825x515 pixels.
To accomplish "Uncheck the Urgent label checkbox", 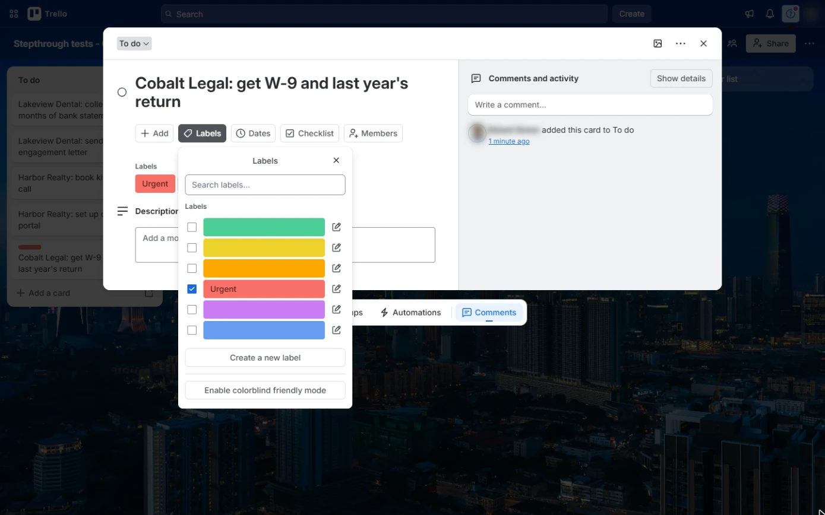I will pos(192,289).
